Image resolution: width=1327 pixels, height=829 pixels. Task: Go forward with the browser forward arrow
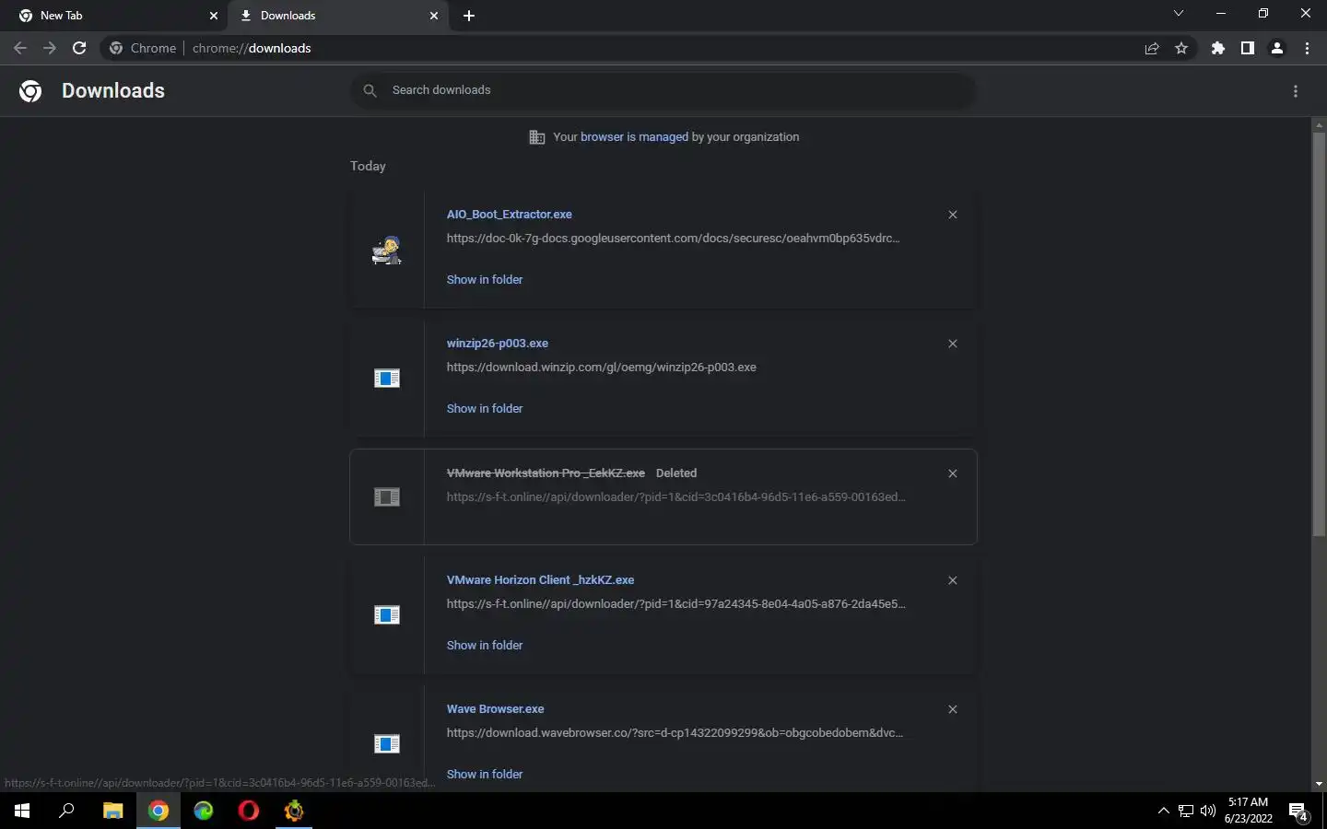(x=50, y=48)
